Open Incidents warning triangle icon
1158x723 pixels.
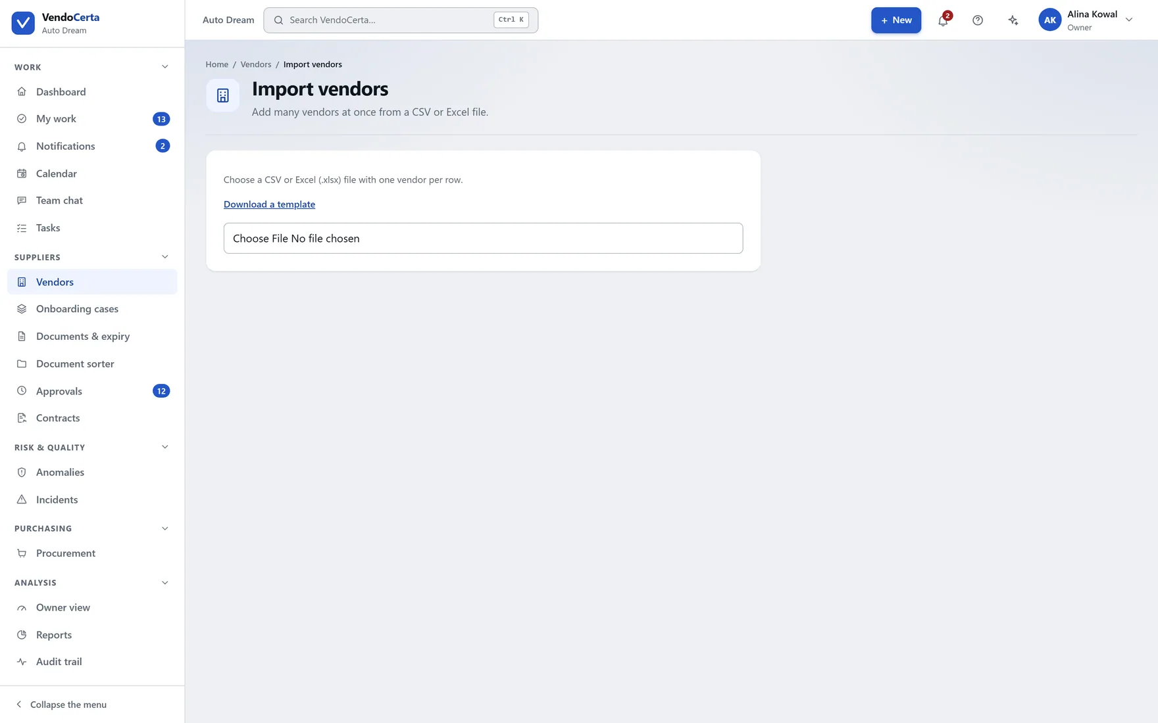click(22, 500)
